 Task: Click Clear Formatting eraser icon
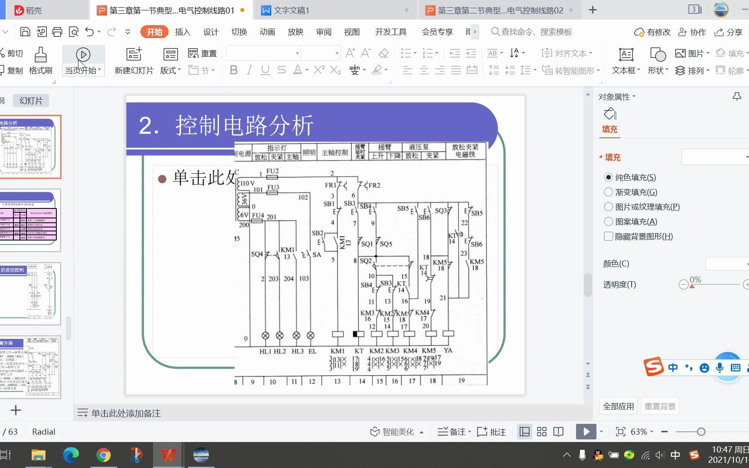[384, 53]
